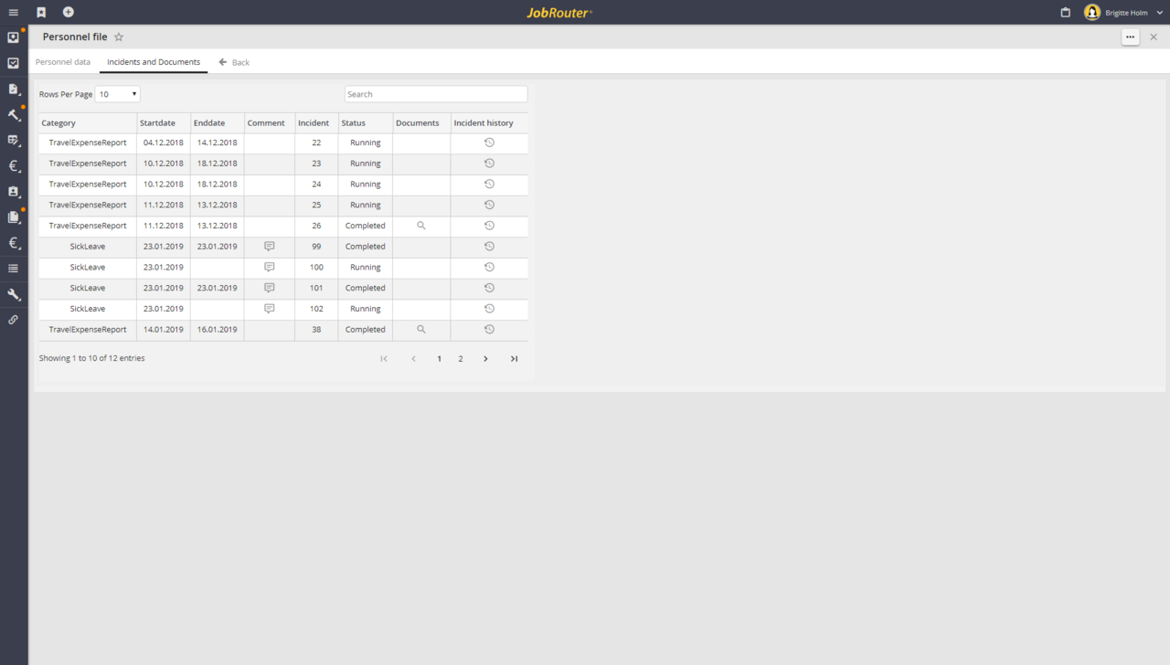Click the Back button with left arrow
This screenshot has width=1170, height=665.
pos(233,62)
